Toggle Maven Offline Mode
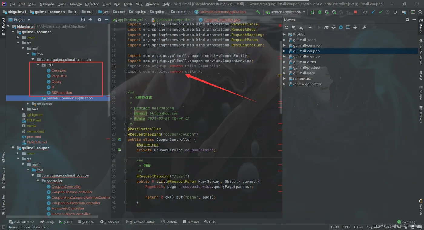 [x=333, y=27]
